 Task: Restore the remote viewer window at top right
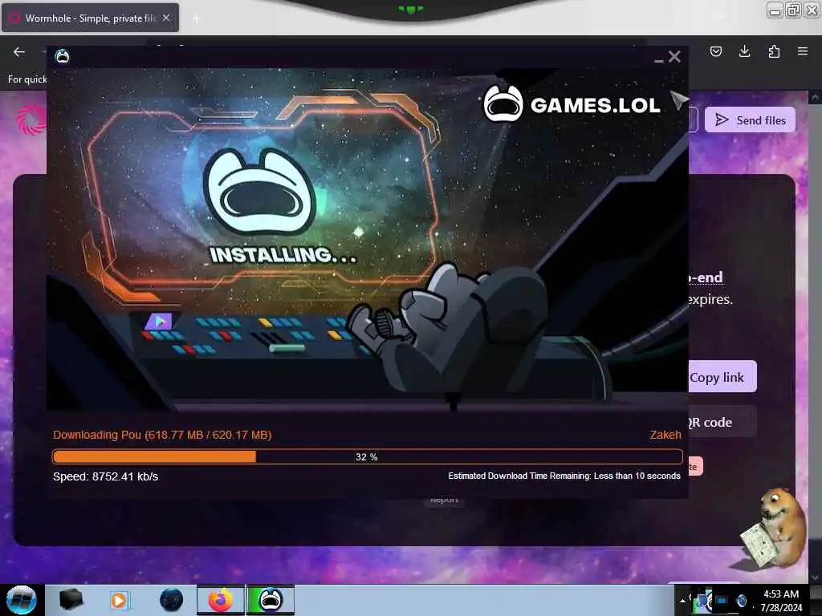(793, 10)
